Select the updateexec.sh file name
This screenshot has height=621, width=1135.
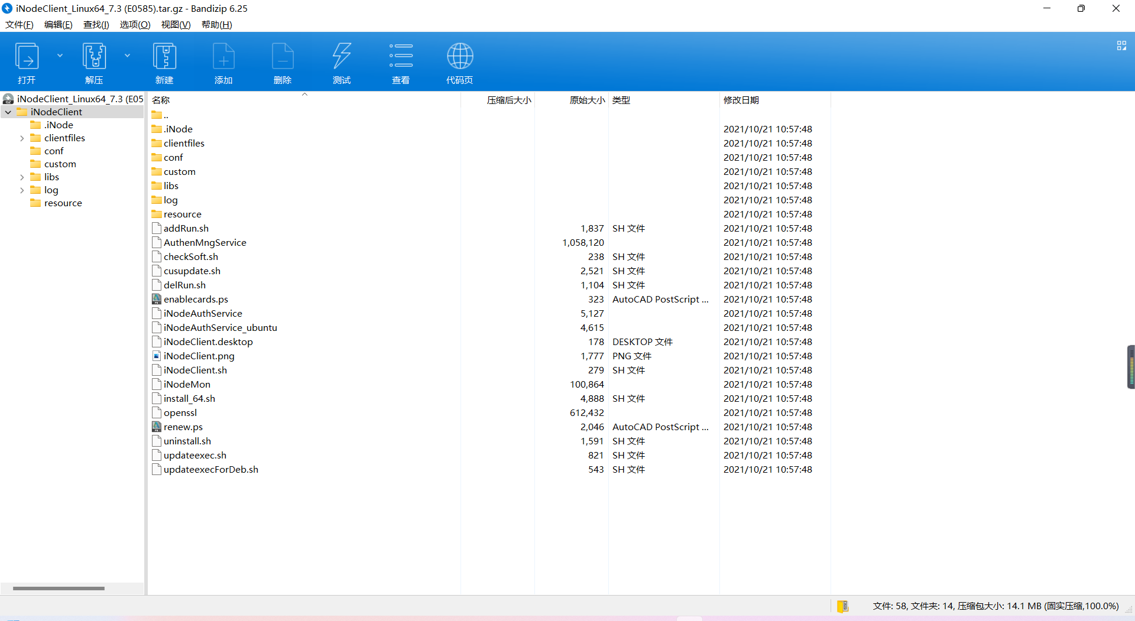(x=195, y=455)
